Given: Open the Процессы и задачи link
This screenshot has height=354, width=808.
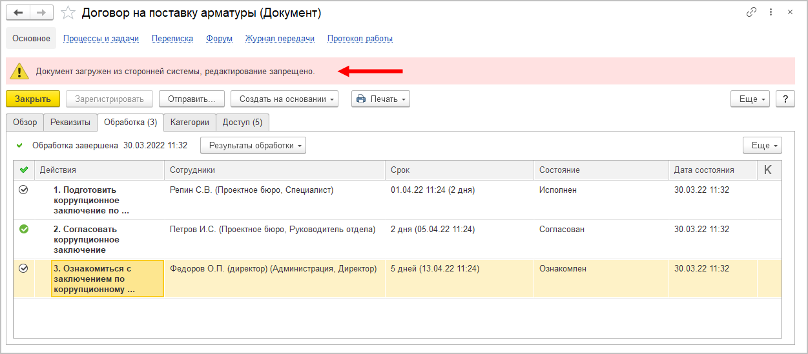Looking at the screenshot, I should (x=101, y=38).
